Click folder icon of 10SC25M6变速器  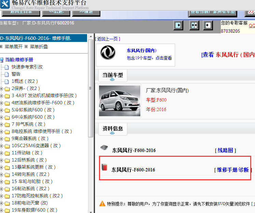coord(7,146)
